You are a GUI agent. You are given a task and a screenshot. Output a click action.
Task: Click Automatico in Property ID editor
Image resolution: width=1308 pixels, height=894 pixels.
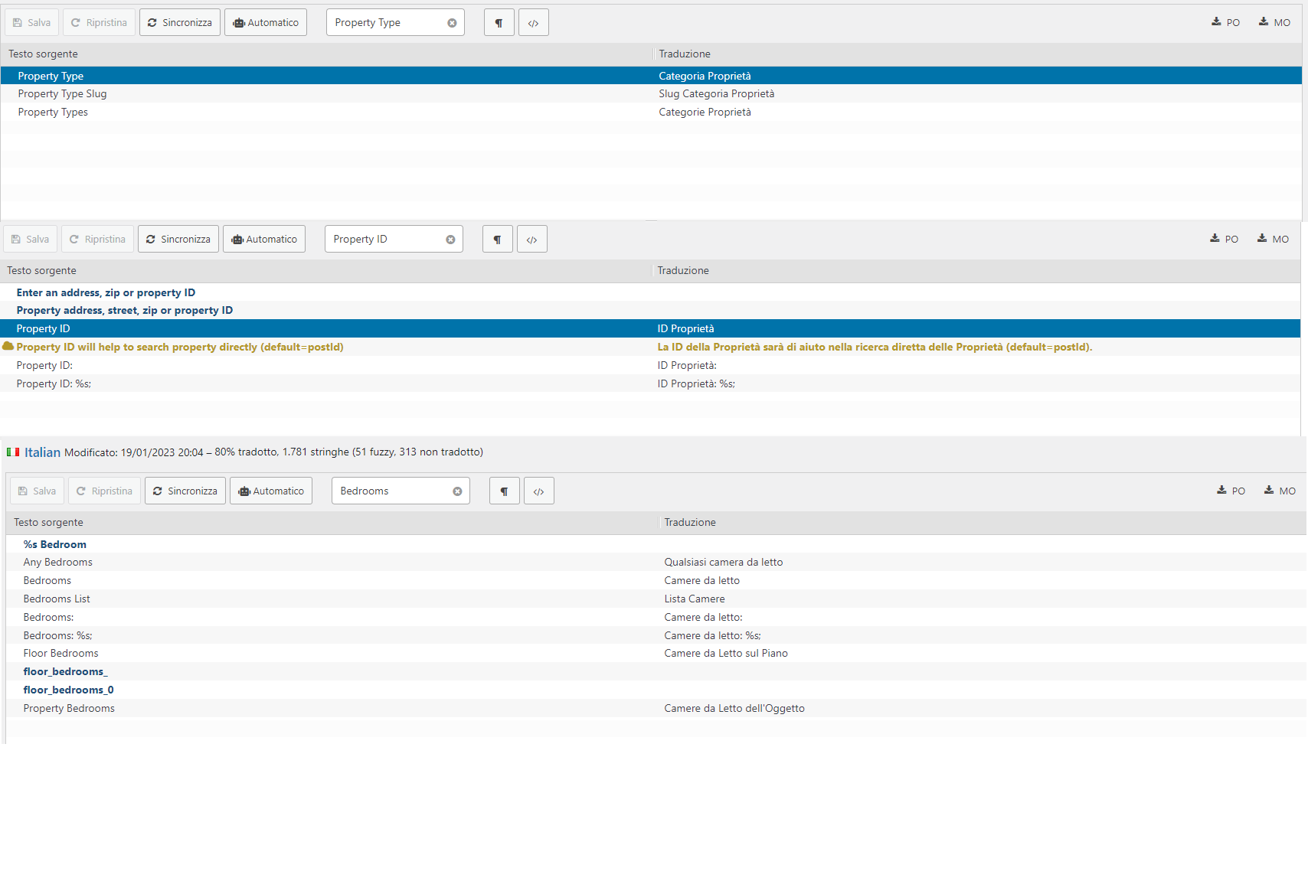pyautogui.click(x=264, y=240)
